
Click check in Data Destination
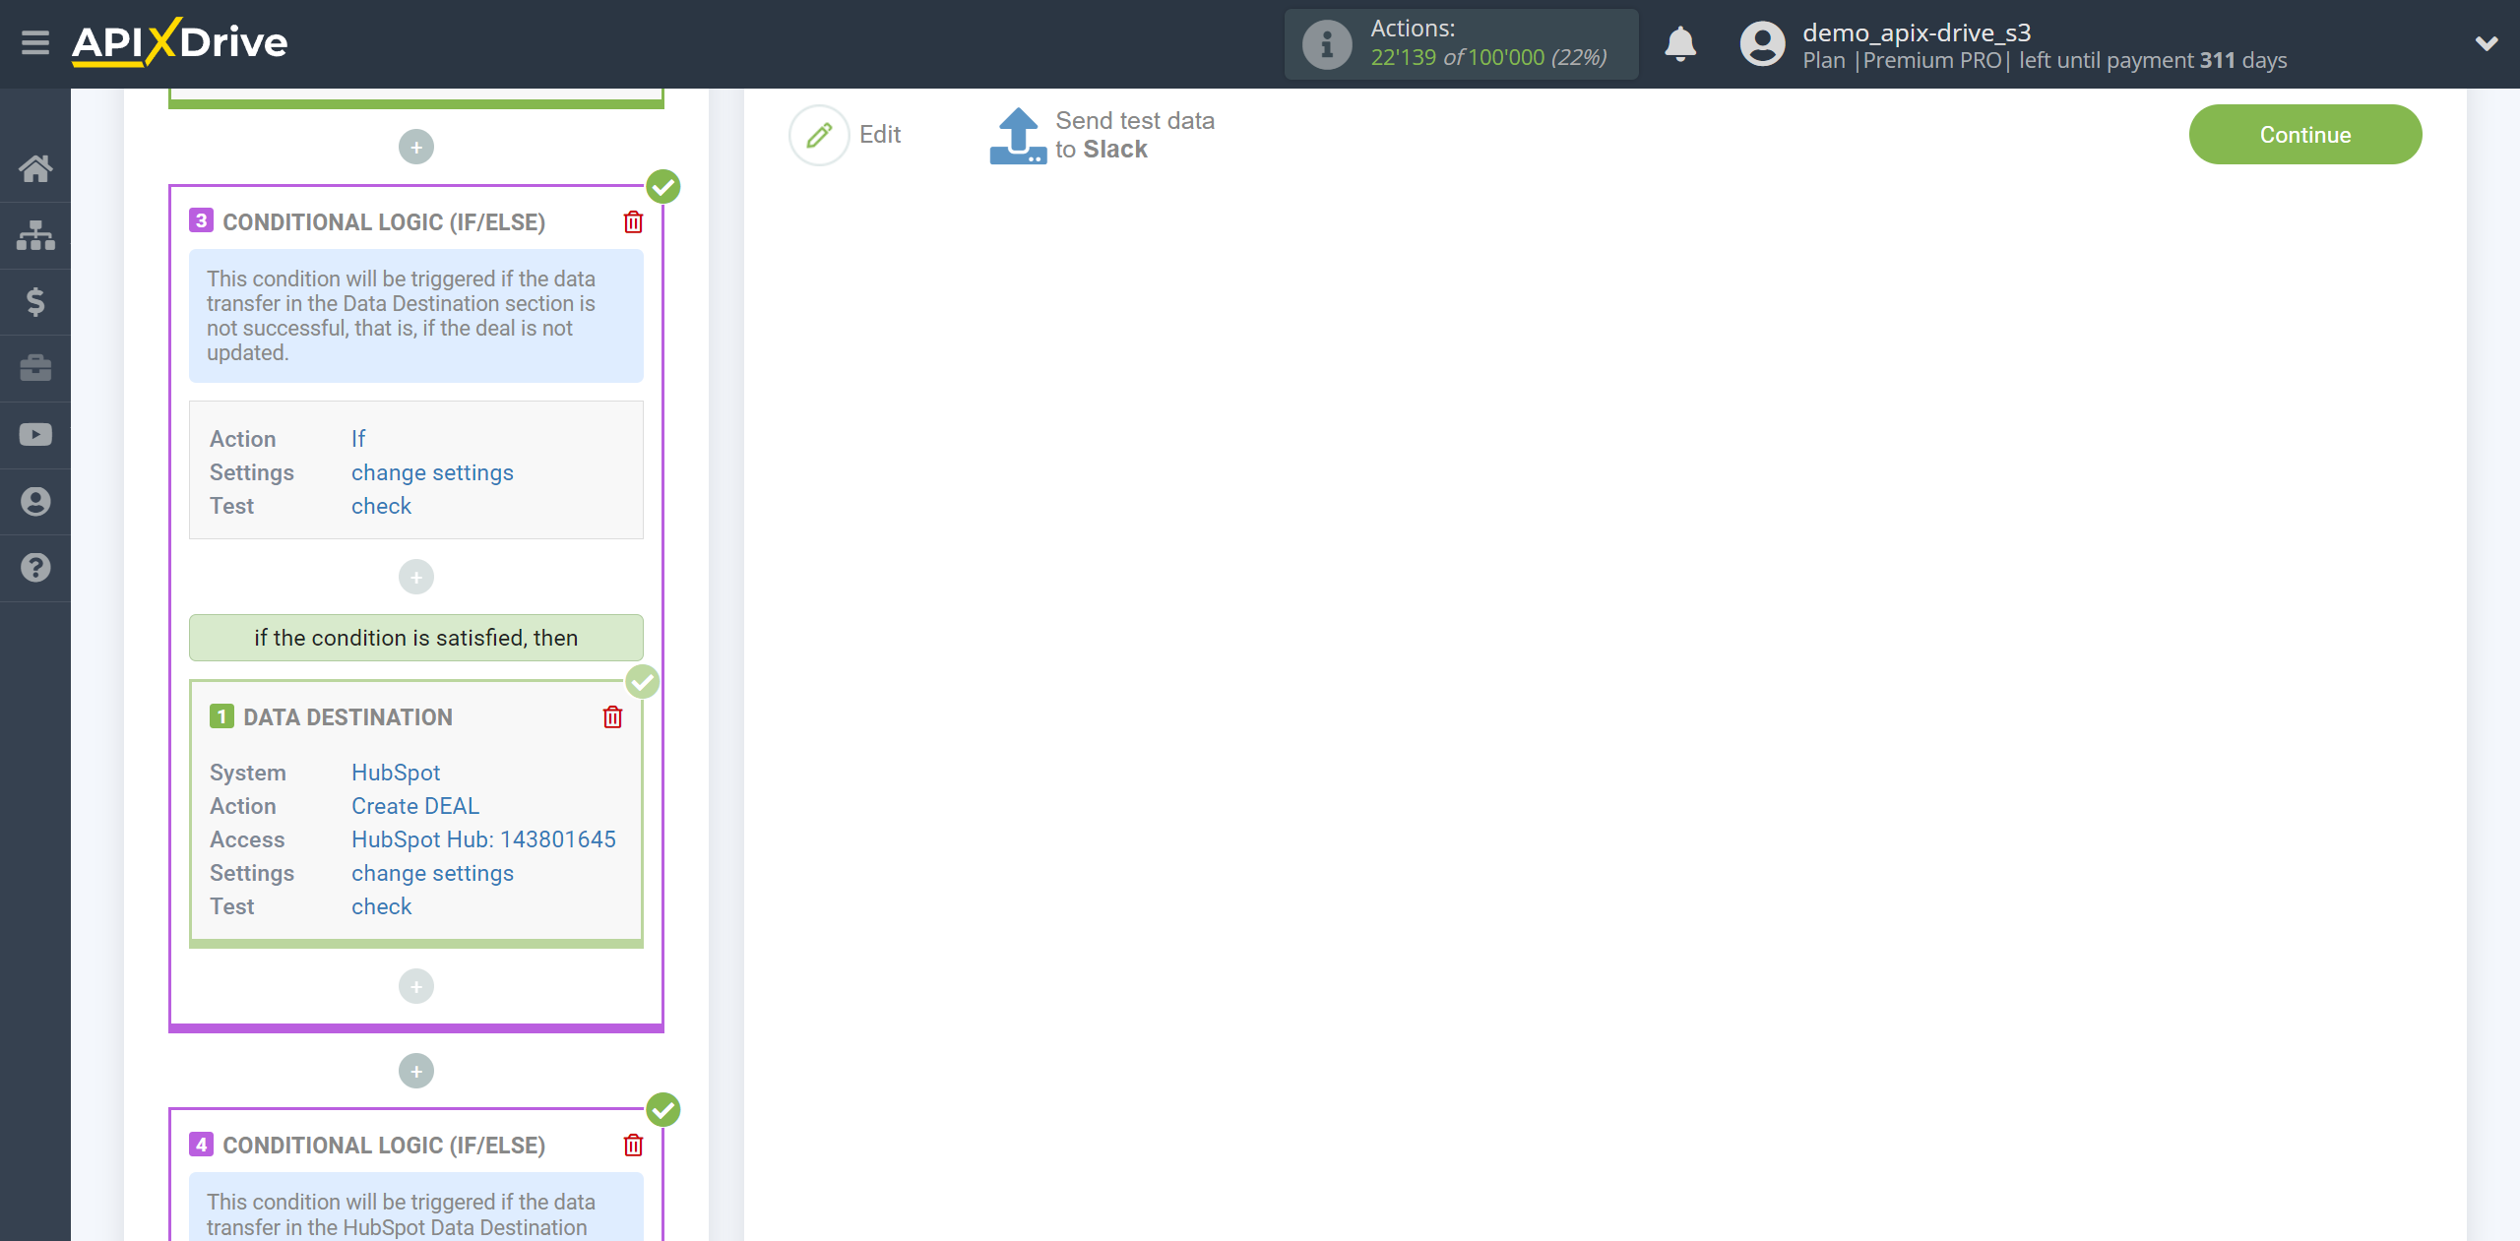click(x=381, y=906)
